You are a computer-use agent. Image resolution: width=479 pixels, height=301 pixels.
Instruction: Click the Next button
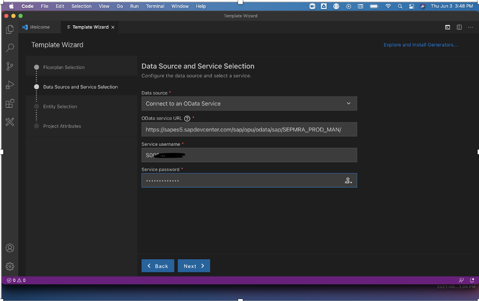[x=194, y=266]
